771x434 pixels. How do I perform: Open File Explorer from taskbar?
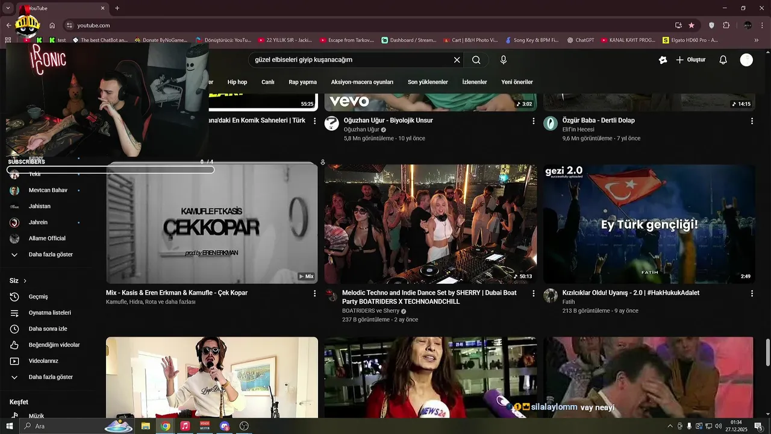(146, 426)
